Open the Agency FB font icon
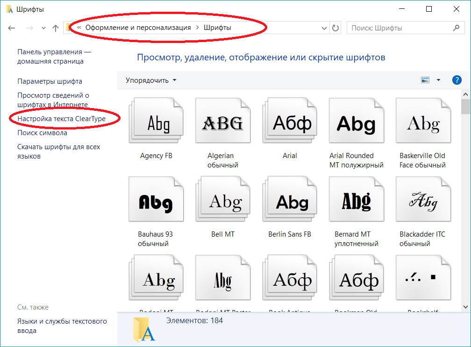This screenshot has width=471, height=347. [157, 123]
